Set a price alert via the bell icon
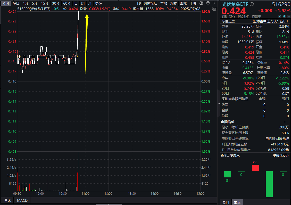 click(284, 16)
